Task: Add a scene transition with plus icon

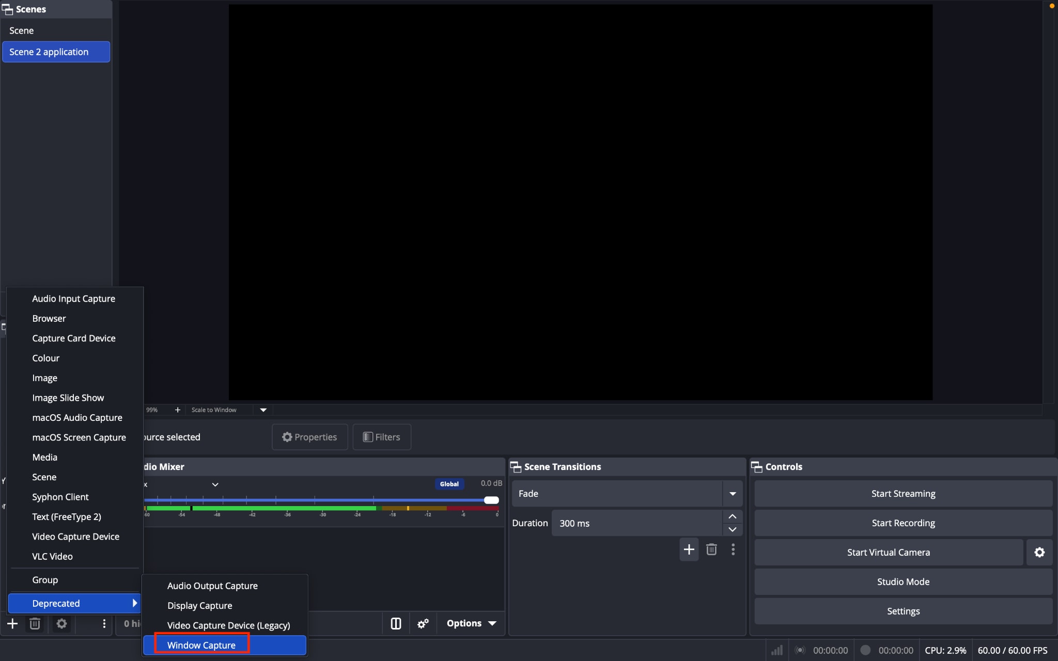Action: click(x=689, y=549)
